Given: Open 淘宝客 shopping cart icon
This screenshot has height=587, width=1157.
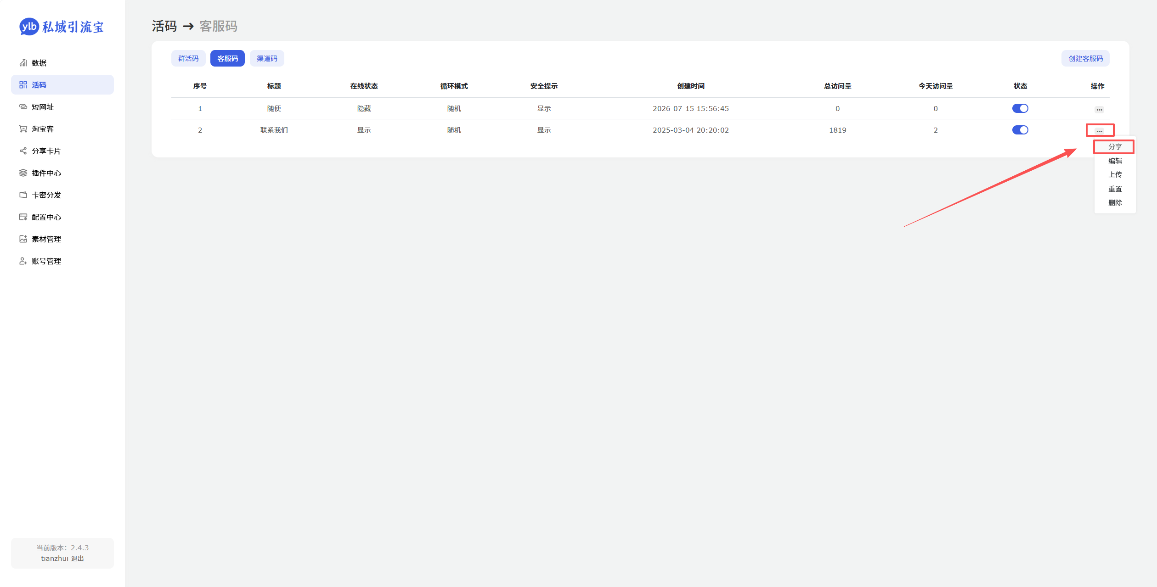Looking at the screenshot, I should 23,129.
